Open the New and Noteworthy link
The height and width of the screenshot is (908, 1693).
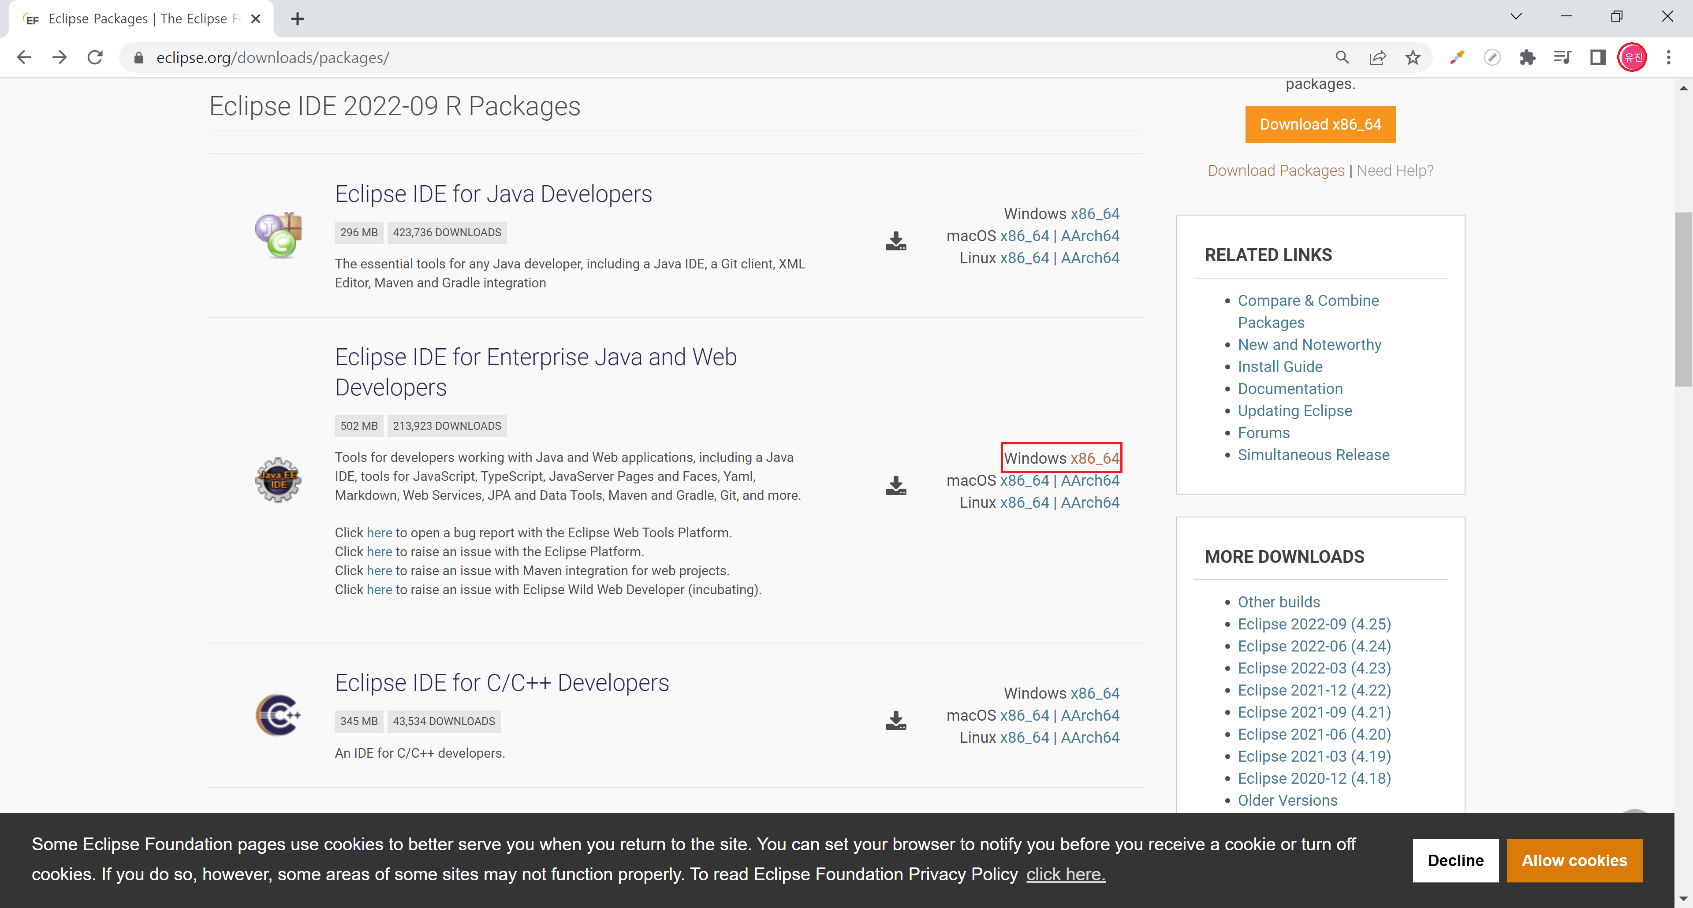[1309, 344]
